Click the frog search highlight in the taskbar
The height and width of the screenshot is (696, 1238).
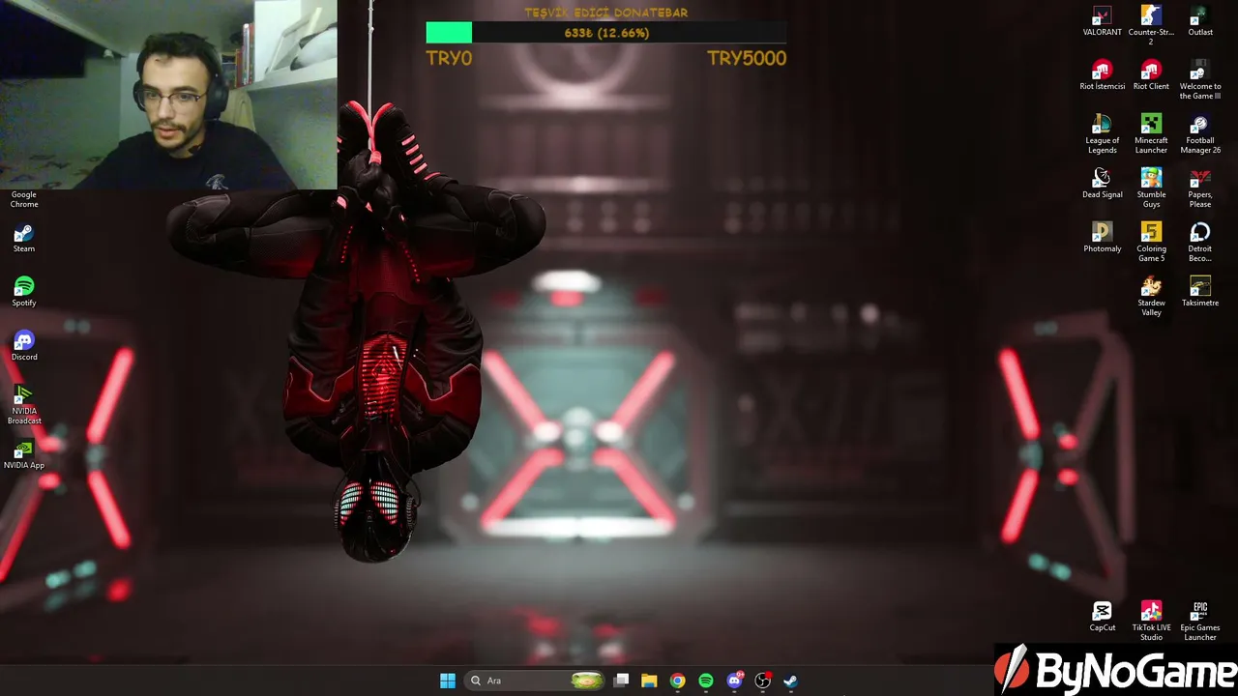pos(587,681)
